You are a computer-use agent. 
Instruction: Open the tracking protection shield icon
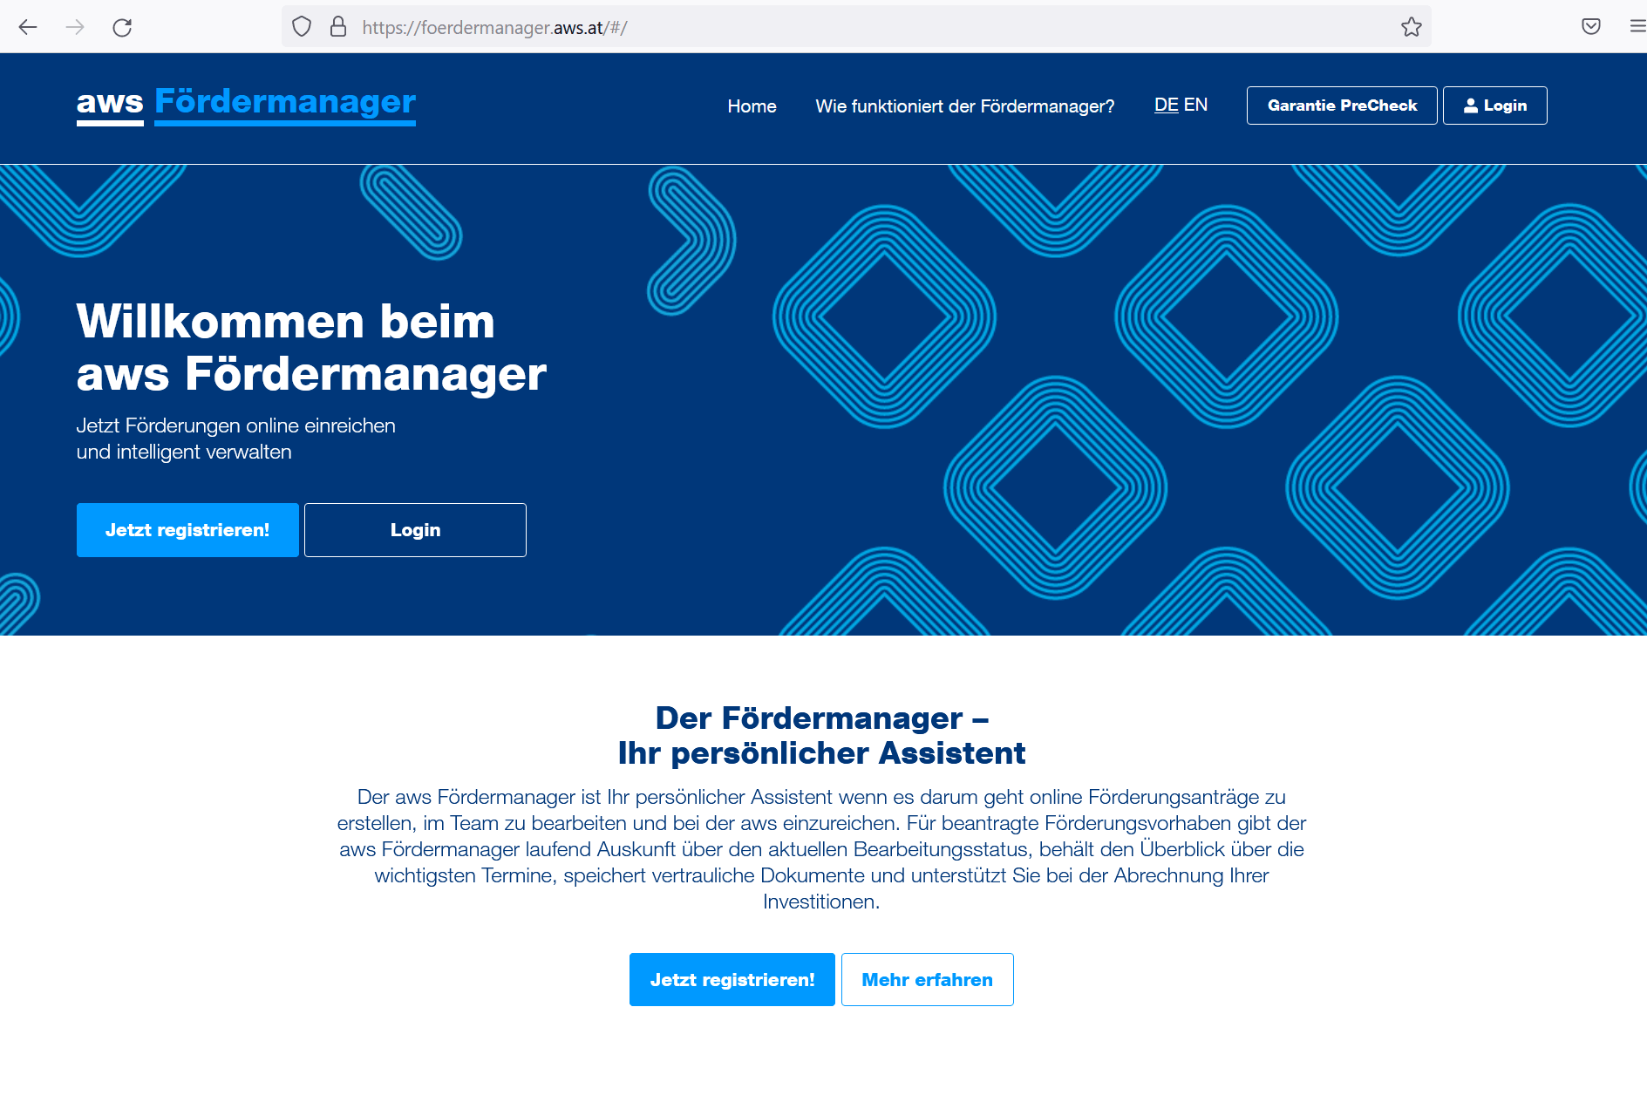tap(302, 27)
